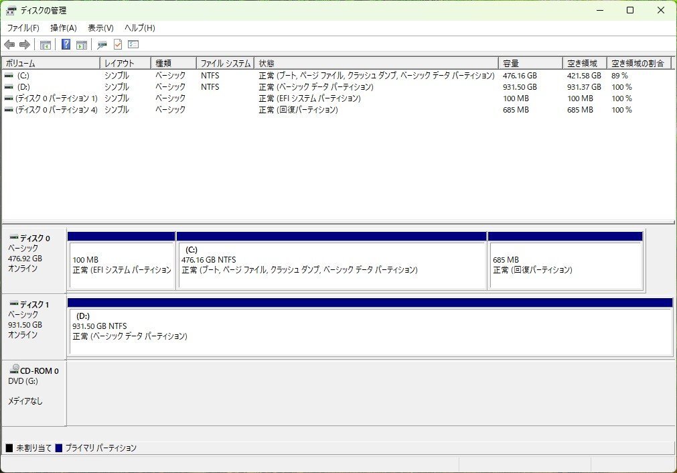The height and width of the screenshot is (473, 677).
Task: Toggle the console tree pane toolbar icon
Action: pos(46,44)
